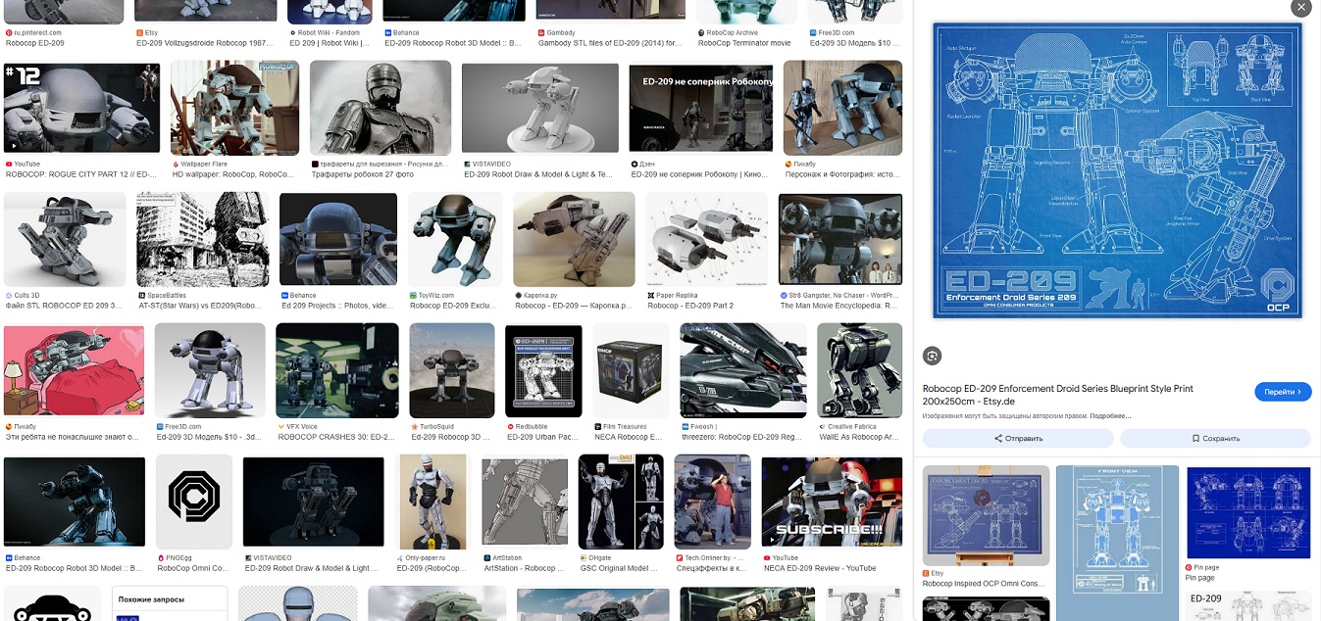The width and height of the screenshot is (1321, 621).
Task: Click the TurboSquid source favicon
Action: tap(414, 426)
